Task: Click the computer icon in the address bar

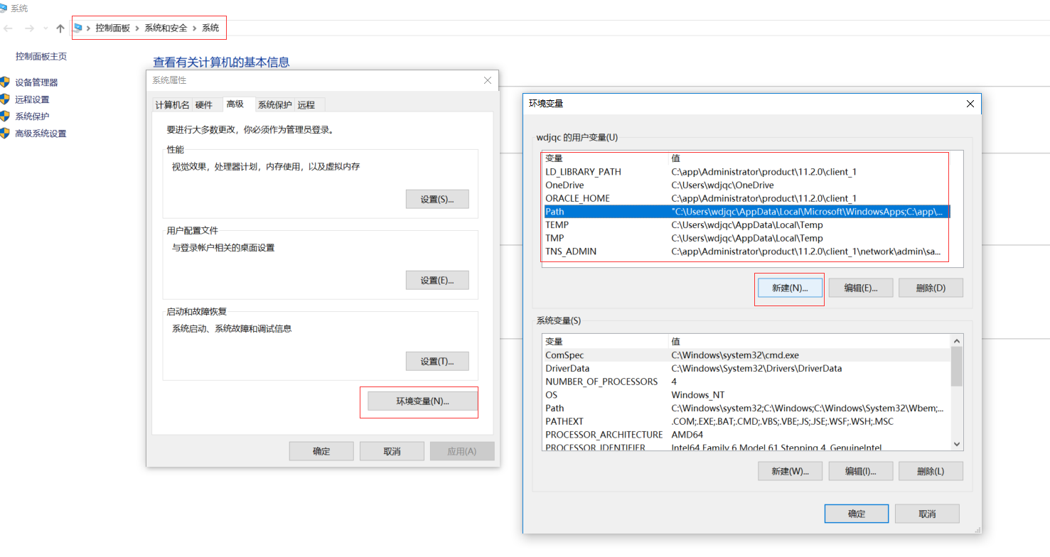Action: pyautogui.click(x=77, y=28)
